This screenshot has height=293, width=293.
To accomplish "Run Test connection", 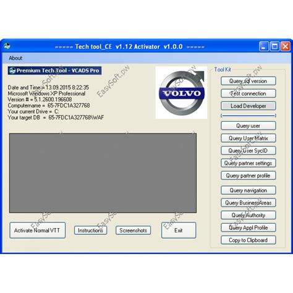I will coord(248,93).
